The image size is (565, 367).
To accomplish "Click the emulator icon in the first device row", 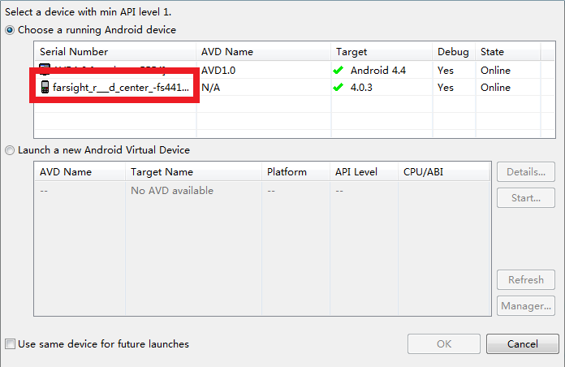I will [45, 71].
